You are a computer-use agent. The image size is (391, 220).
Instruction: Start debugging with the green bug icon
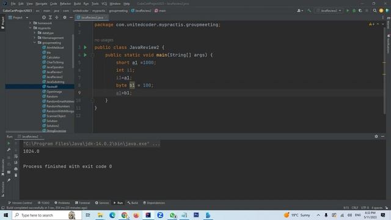(x=354, y=11)
